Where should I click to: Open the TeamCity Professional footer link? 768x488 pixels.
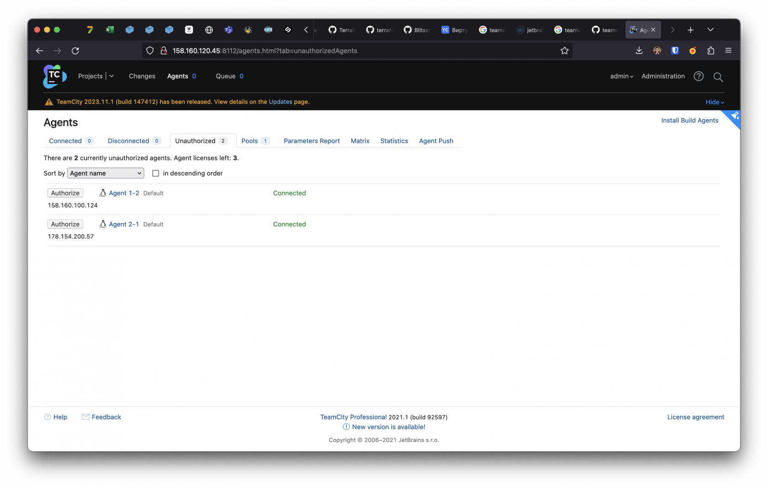353,417
